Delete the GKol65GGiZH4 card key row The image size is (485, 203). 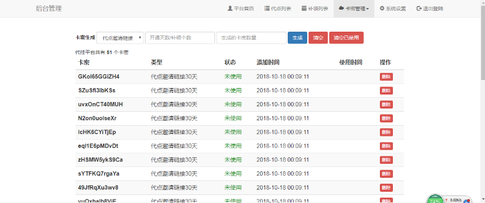[386, 77]
